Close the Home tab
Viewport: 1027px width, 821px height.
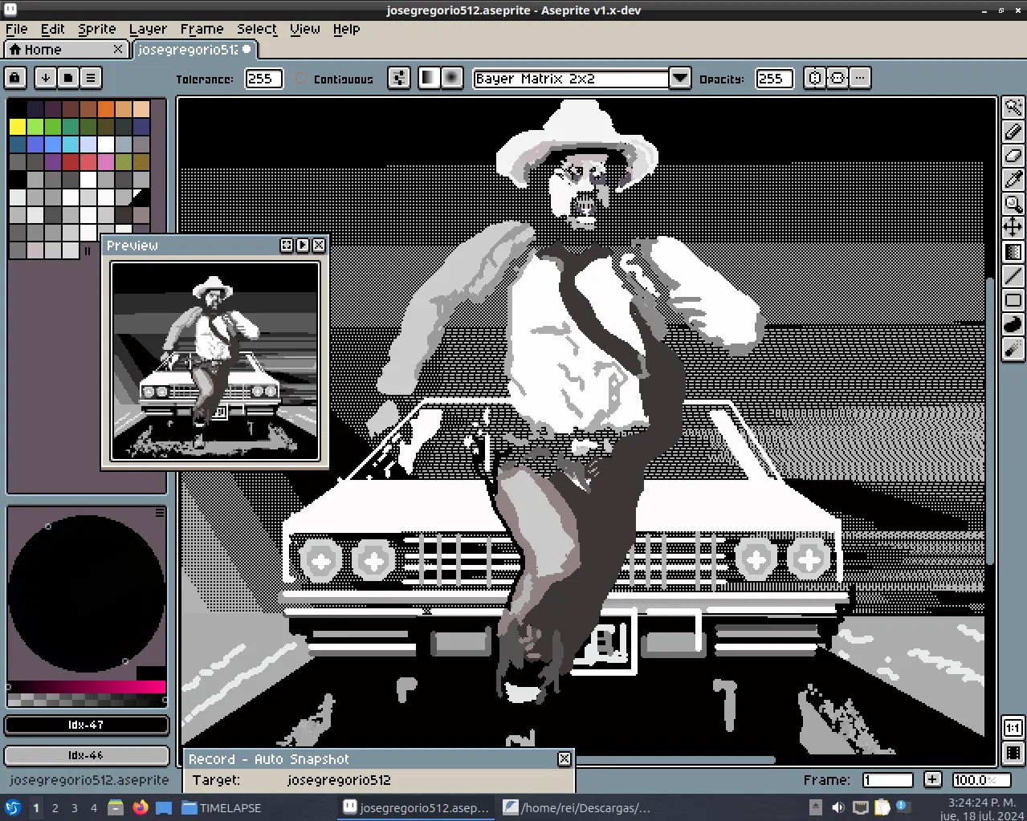pos(118,50)
